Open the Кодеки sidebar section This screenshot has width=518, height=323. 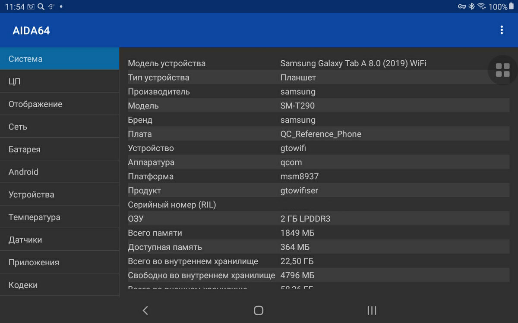coord(60,285)
